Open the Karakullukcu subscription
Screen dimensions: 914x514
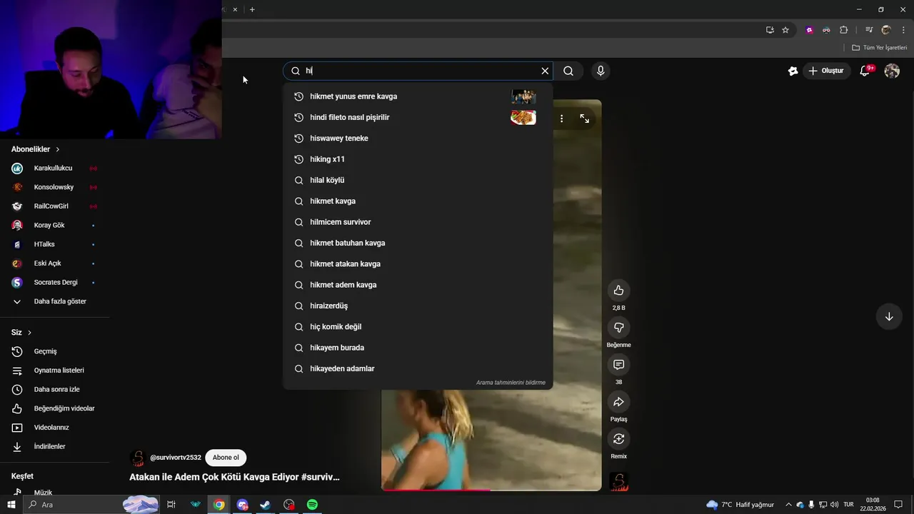54,168
